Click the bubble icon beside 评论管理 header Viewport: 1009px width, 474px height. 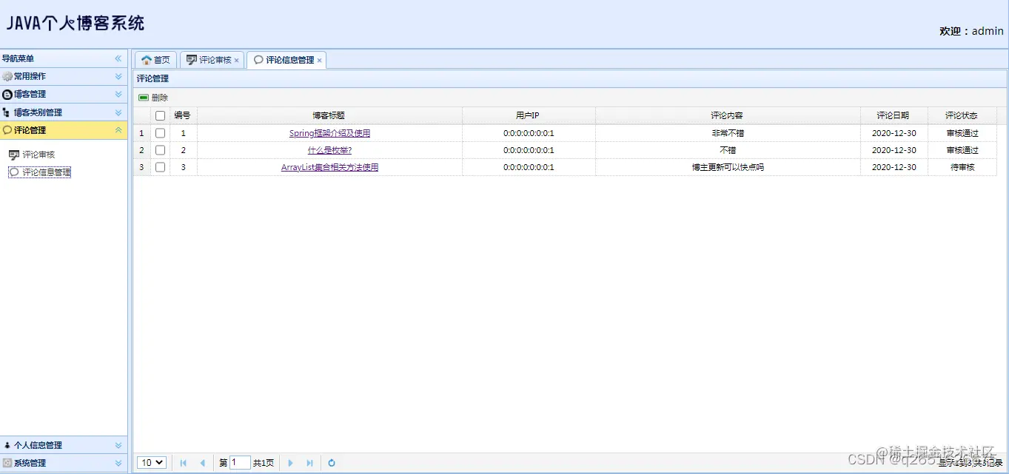click(7, 130)
